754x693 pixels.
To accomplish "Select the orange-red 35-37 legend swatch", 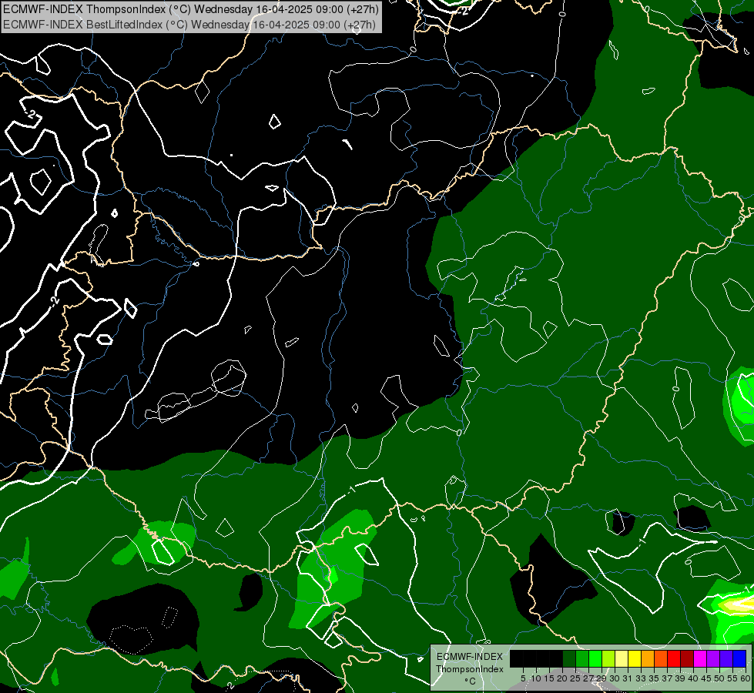I will tap(661, 659).
